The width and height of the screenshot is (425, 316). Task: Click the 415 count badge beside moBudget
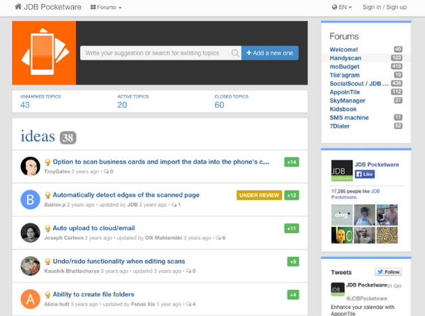[396, 66]
